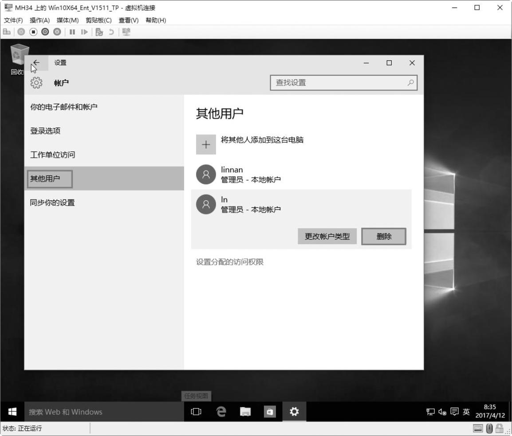The image size is (512, 436).
Task: Open the 设置分配的访问权限 link
Action: coord(230,262)
